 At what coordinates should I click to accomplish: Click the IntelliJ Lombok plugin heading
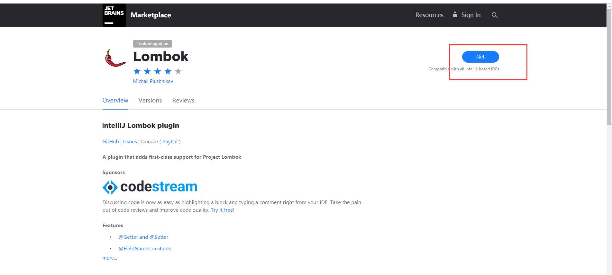[141, 126]
